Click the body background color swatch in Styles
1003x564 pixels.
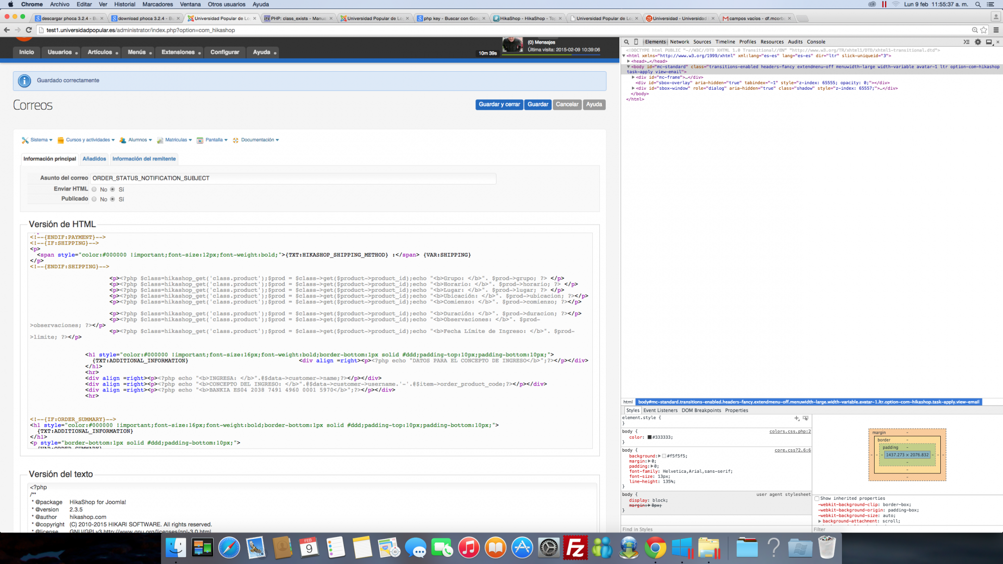point(664,456)
